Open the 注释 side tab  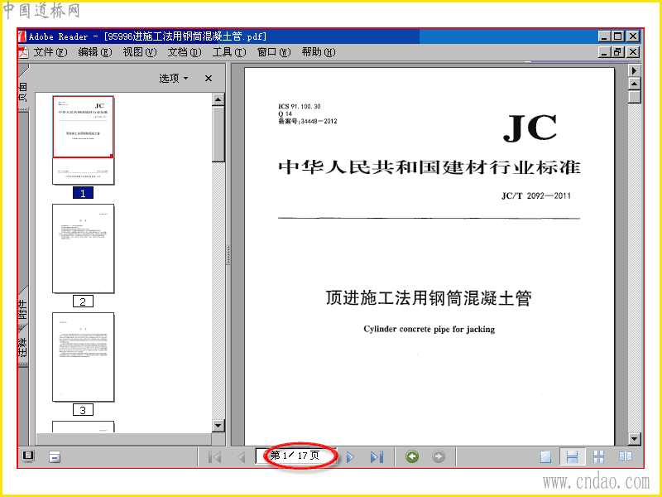click(23, 346)
